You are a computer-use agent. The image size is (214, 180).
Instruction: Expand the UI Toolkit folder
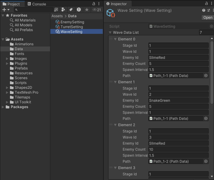[7, 102]
